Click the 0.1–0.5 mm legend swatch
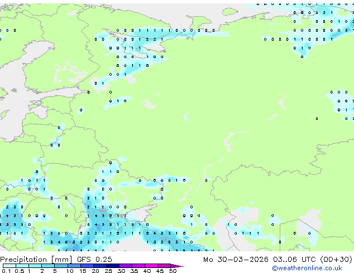The image size is (354, 273). [9, 266]
